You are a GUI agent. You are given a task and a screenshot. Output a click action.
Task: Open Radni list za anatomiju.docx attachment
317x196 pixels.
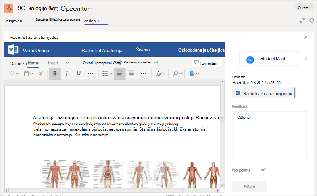263,93
